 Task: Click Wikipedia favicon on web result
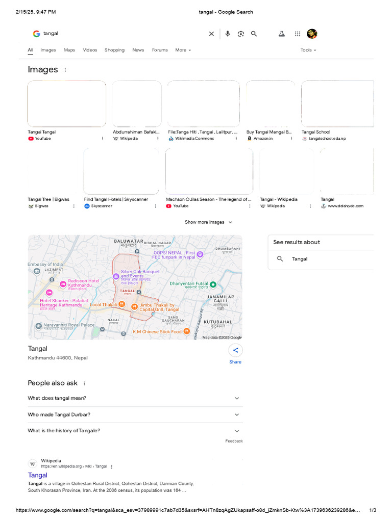pyautogui.click(x=32, y=464)
